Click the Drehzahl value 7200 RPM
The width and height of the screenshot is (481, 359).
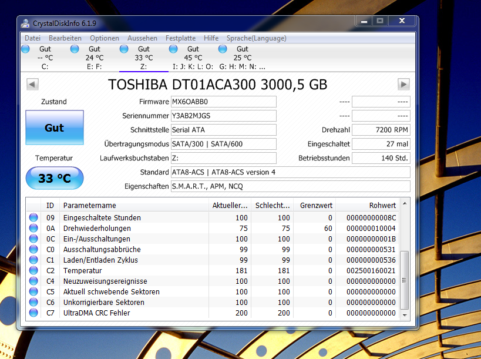point(381,130)
